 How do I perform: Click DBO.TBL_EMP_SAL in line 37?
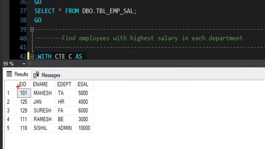pyautogui.click(x=108, y=11)
